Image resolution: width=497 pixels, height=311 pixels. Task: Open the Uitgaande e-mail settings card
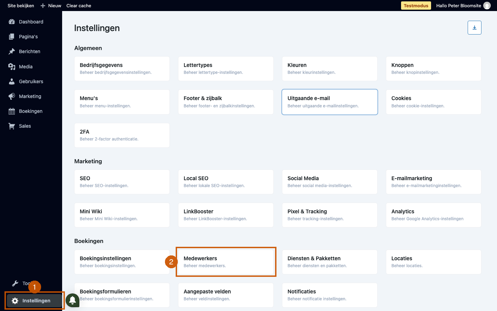pyautogui.click(x=330, y=102)
